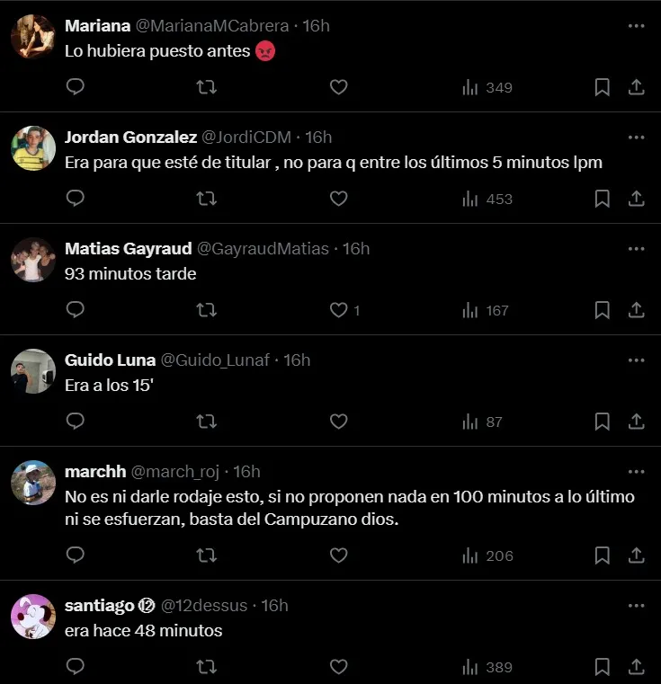Screen dimensions: 661x684
Task: Retweet Jordan Gonzalez's post
Action: pos(206,199)
